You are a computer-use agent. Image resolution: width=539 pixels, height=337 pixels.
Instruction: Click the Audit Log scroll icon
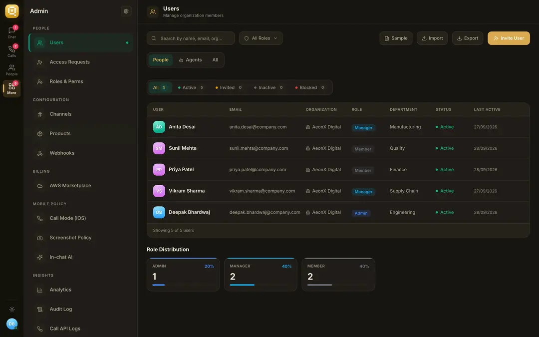(x=40, y=309)
